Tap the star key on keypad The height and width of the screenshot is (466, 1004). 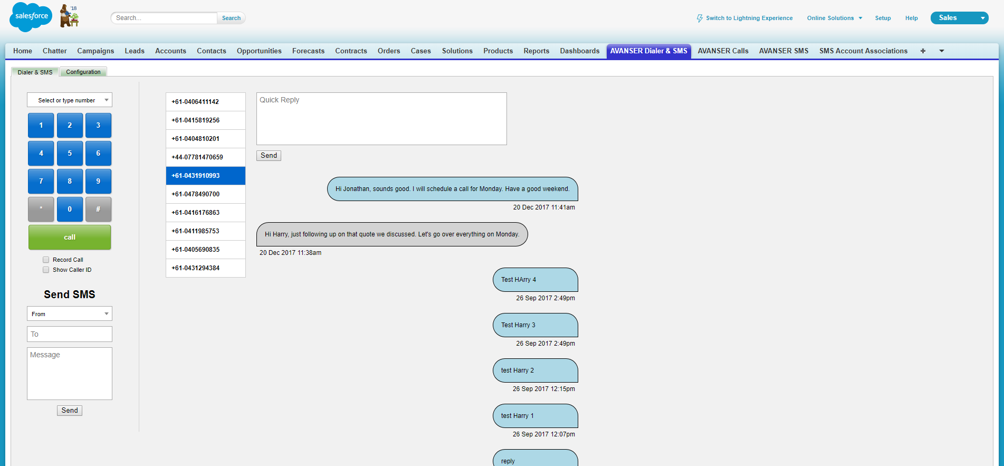[x=41, y=210]
